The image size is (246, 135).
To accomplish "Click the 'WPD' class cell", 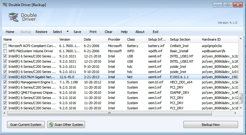I will coord(130,51).
